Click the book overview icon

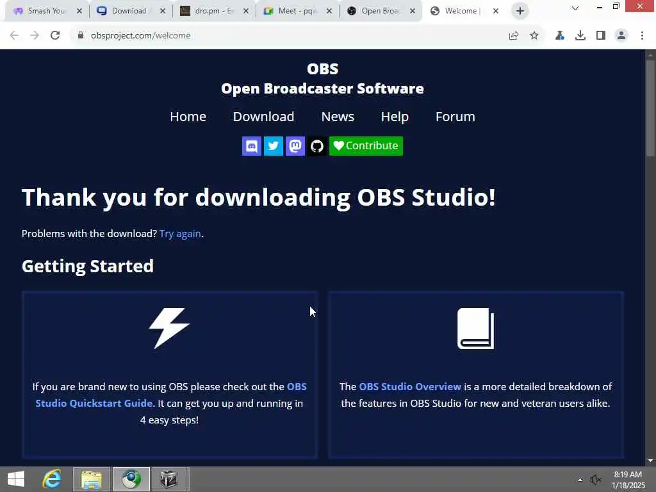[x=476, y=329]
